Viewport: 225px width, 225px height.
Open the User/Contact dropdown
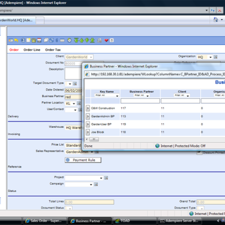coord(75,110)
